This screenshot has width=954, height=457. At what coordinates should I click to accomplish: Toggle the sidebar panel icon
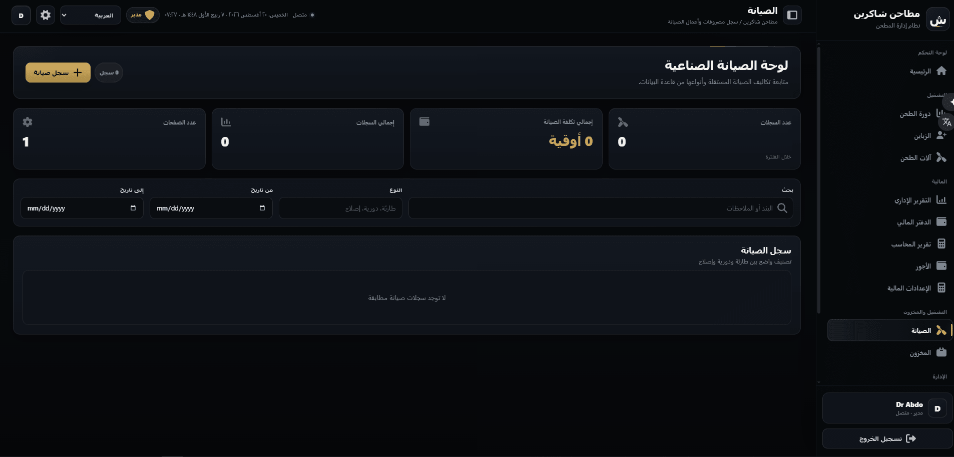(x=792, y=15)
